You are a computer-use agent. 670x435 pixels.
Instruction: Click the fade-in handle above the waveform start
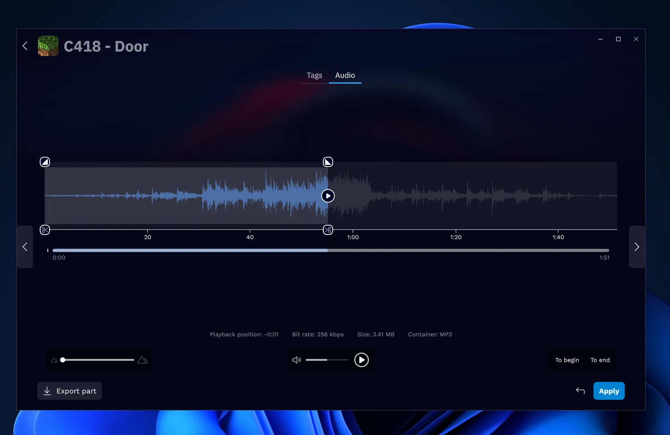click(x=45, y=162)
